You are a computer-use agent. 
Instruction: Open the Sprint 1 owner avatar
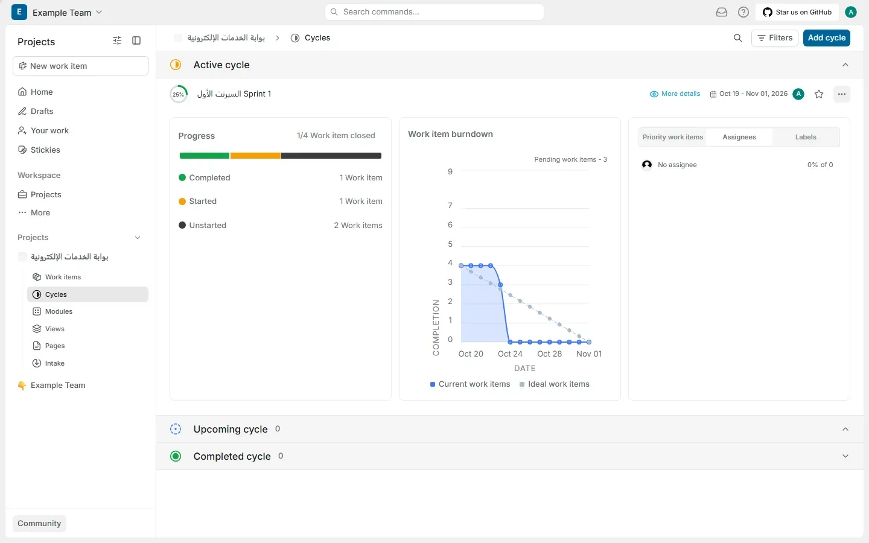tap(798, 94)
